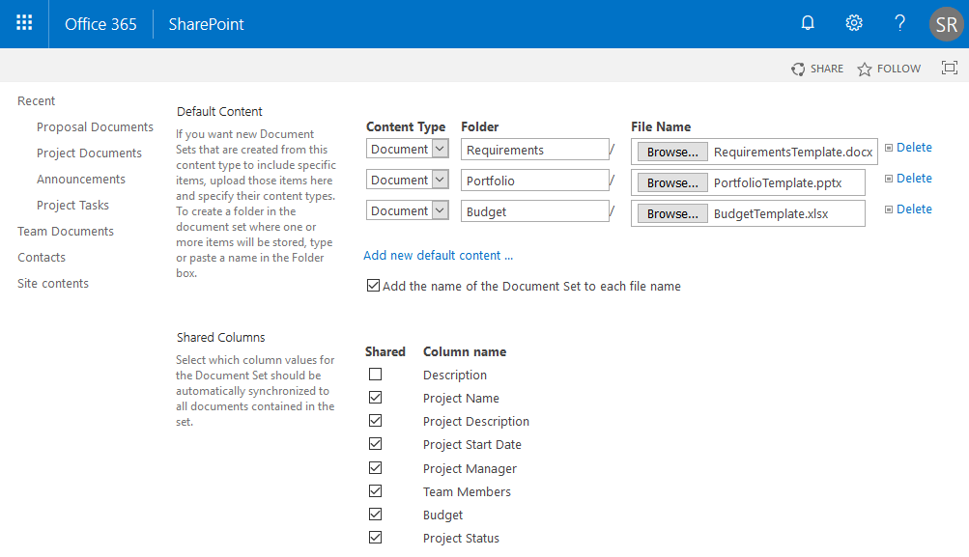
Task: Open Site contents in the left navigation
Action: point(53,284)
